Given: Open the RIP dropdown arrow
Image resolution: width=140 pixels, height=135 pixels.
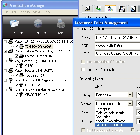Looking at the screenshot, I should click(45, 33).
